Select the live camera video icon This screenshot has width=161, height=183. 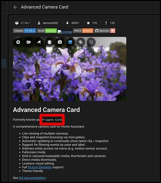coord(29,42)
